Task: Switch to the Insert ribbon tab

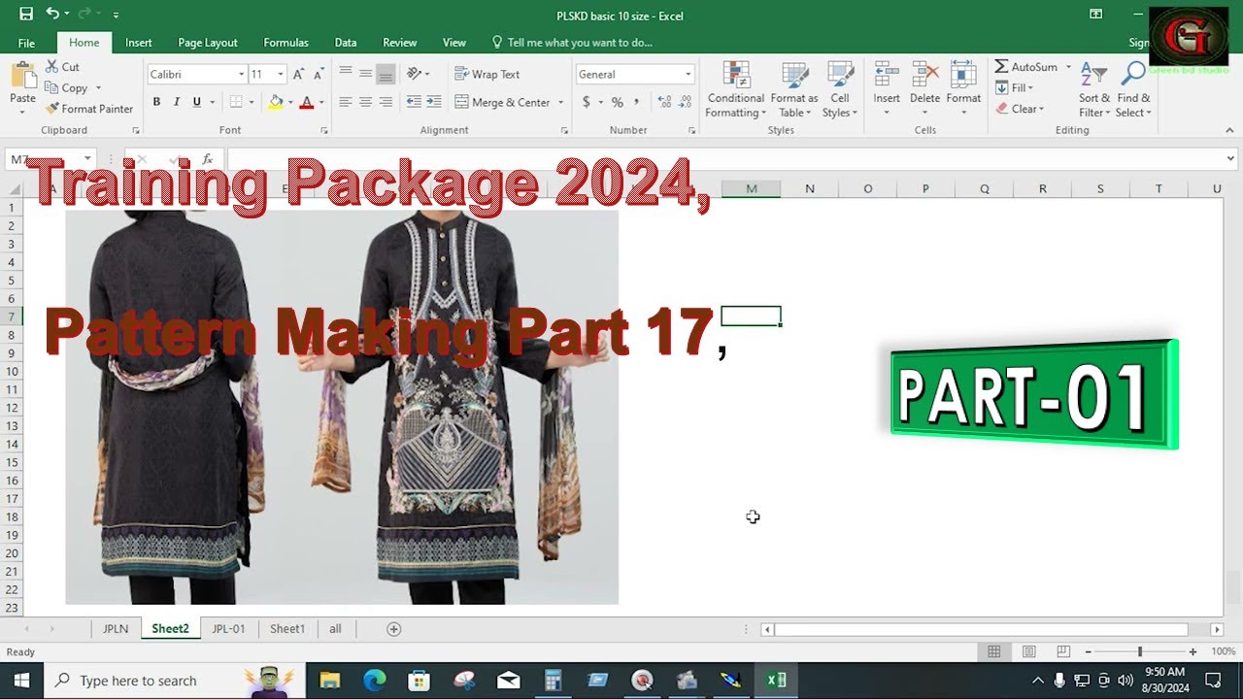Action: click(x=138, y=43)
